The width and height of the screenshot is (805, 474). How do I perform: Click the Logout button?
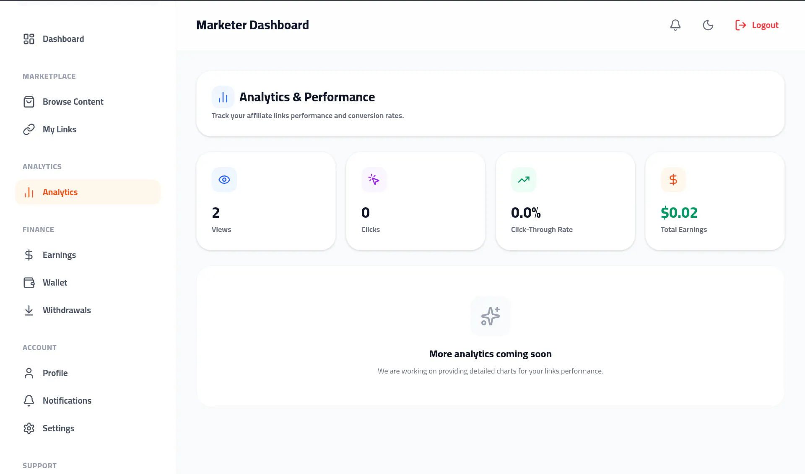click(x=757, y=25)
